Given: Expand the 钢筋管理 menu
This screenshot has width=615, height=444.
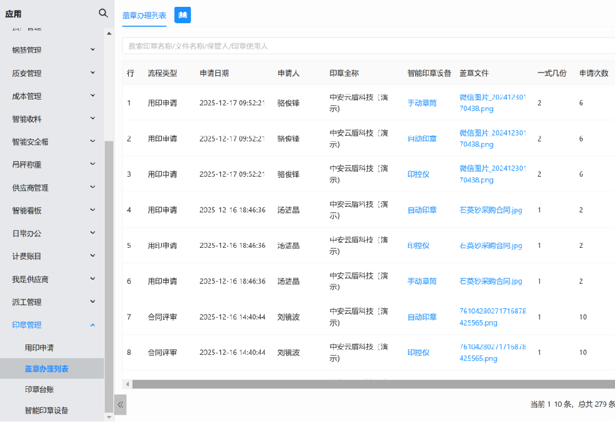Looking at the screenshot, I should point(52,50).
